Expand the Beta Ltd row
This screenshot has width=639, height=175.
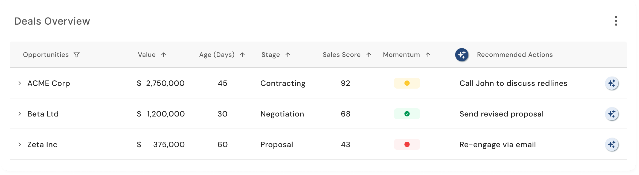point(20,114)
